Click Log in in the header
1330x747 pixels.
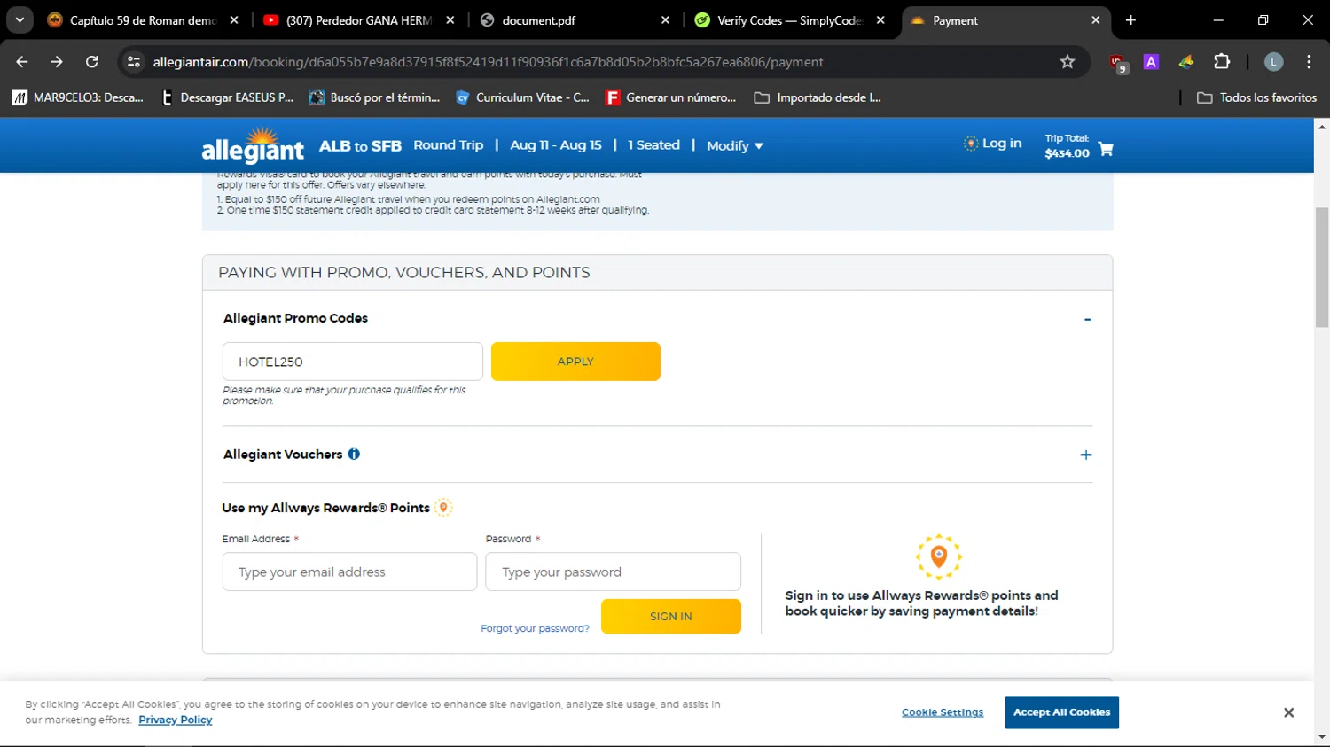point(993,144)
